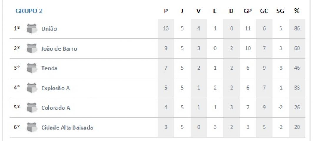
Task: Click the João de Barro crest icon
Action: (x=32, y=48)
